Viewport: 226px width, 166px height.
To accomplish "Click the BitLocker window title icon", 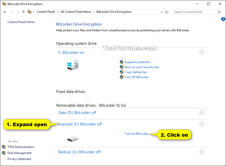I will [x=4, y=4].
